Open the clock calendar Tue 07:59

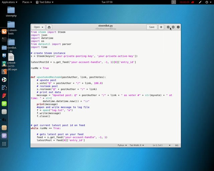[107, 2]
